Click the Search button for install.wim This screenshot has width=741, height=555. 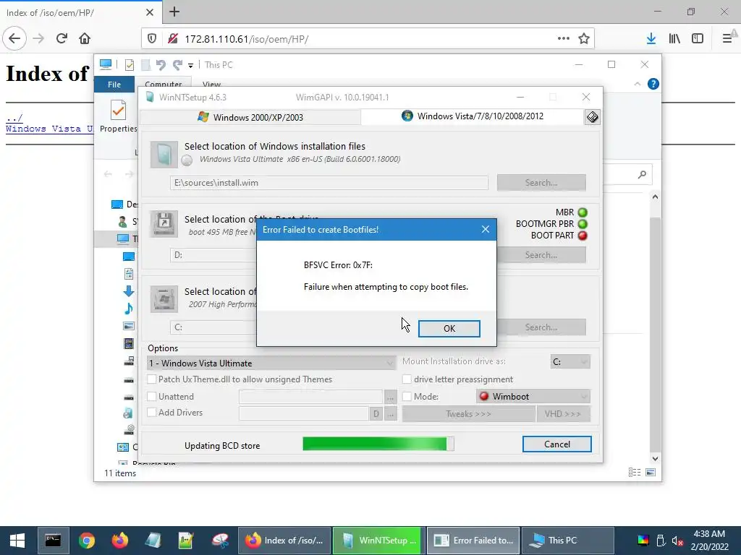[x=541, y=183]
